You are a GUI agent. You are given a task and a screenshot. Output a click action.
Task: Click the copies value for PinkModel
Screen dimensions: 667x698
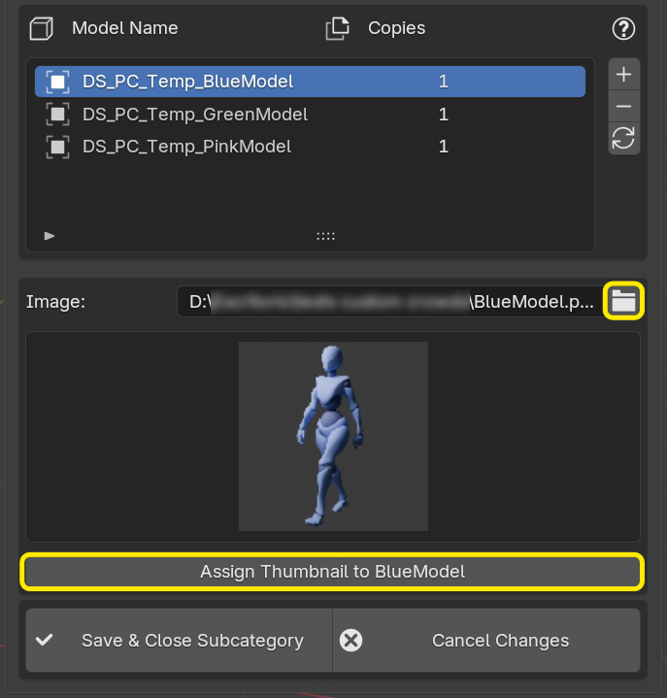click(444, 147)
